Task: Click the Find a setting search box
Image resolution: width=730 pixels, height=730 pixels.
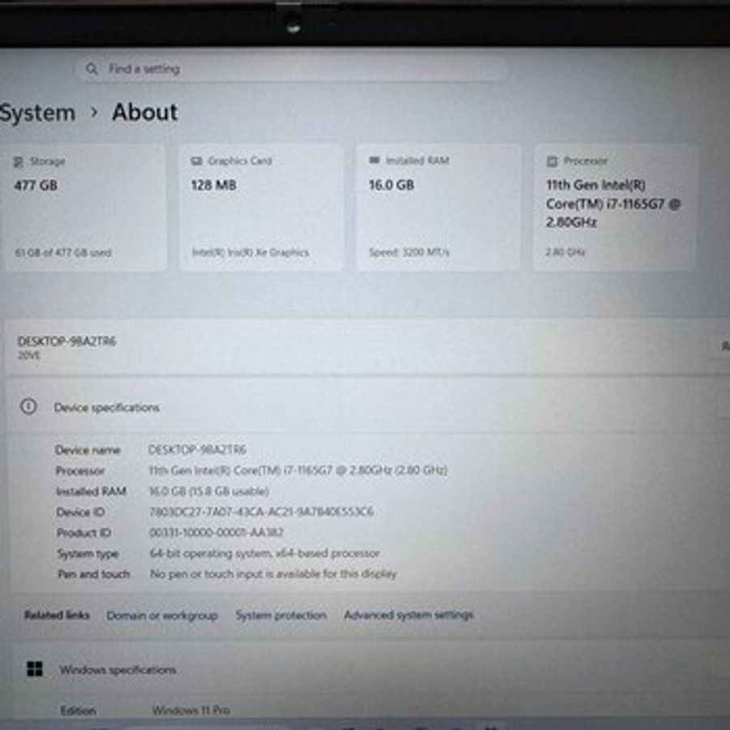Action: [x=291, y=69]
